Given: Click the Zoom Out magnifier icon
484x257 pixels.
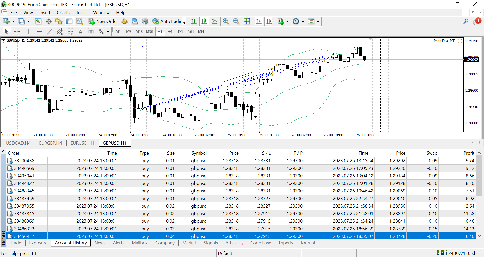Looking at the screenshot, I should point(236,21).
